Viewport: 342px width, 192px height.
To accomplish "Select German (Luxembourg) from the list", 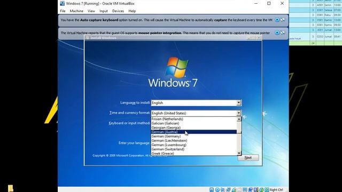I will 194,145.
